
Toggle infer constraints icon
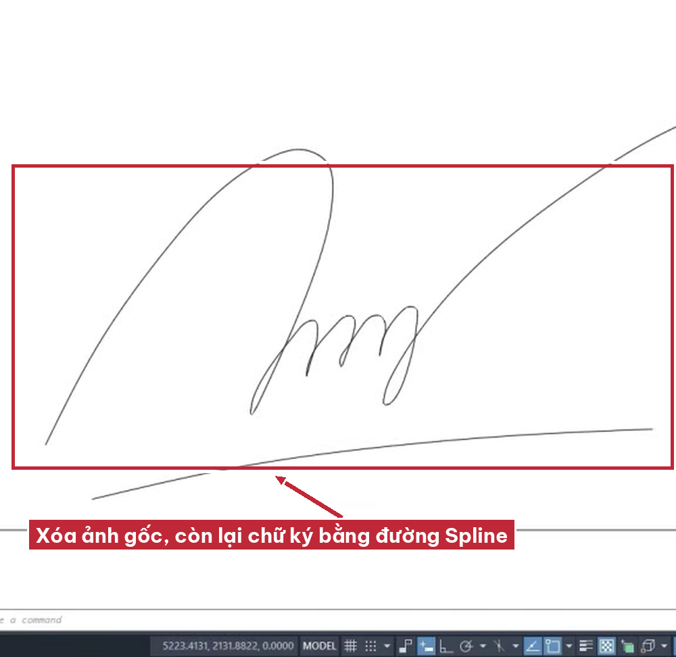(405, 646)
